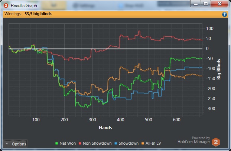The height and width of the screenshot is (151, 231).
Task: Toggle the Non Showdown legend entry
Action: (95, 143)
